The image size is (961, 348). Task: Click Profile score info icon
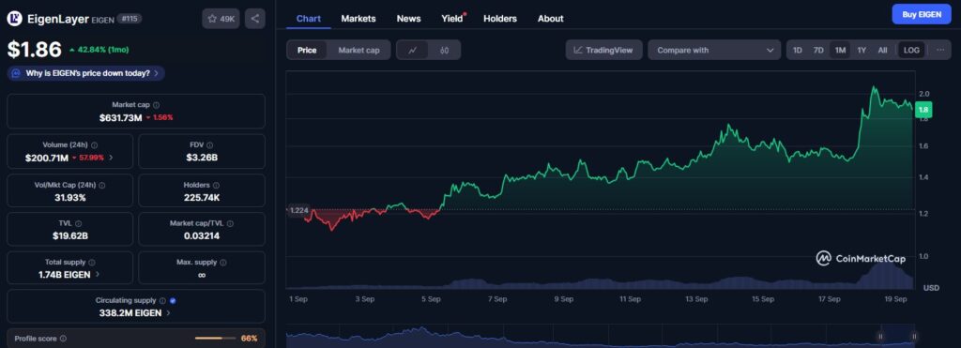[x=63, y=339]
